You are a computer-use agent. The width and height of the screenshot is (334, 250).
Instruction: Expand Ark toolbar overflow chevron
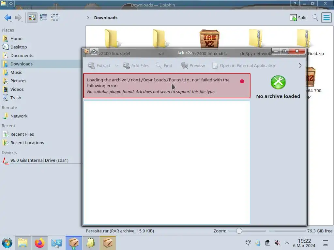tap(300, 65)
